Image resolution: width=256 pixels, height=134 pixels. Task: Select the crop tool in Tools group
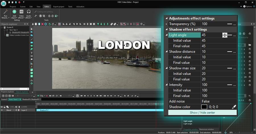[x=44, y=16]
